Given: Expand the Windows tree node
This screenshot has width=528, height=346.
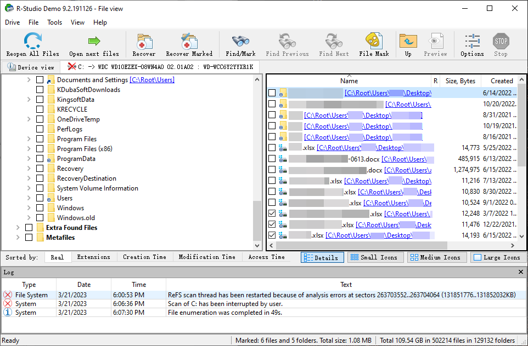Looking at the screenshot, I should (29, 208).
